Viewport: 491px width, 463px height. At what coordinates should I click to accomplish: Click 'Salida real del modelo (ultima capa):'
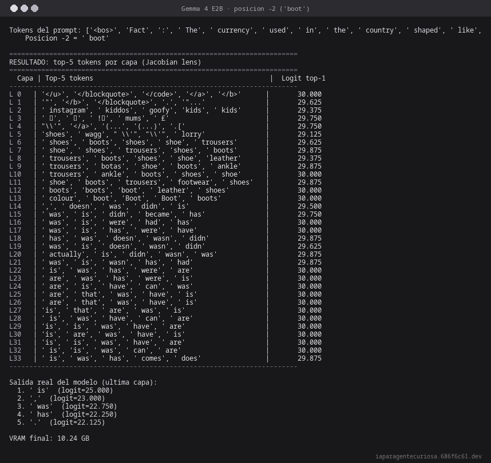tap(83, 382)
